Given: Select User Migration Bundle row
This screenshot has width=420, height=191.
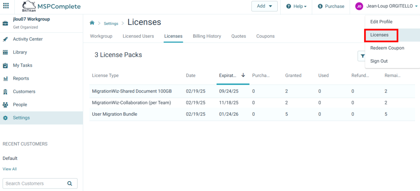Looking at the screenshot, I should pos(252,115).
